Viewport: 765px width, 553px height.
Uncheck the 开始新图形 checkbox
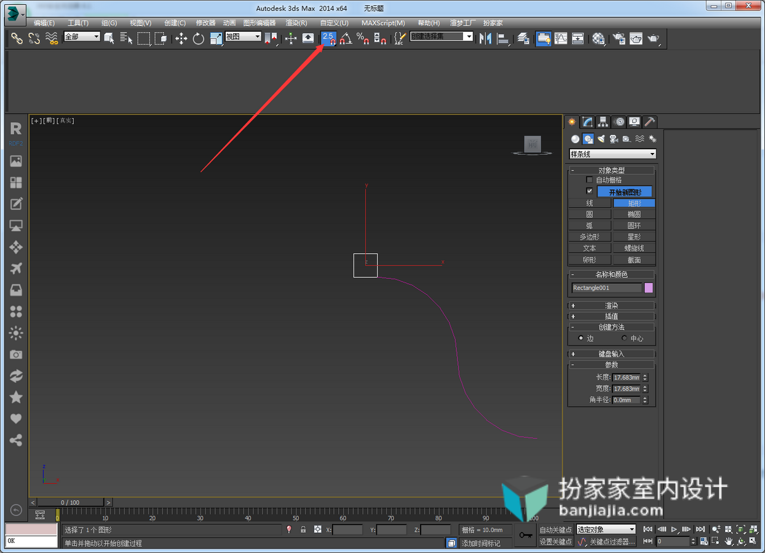(589, 191)
